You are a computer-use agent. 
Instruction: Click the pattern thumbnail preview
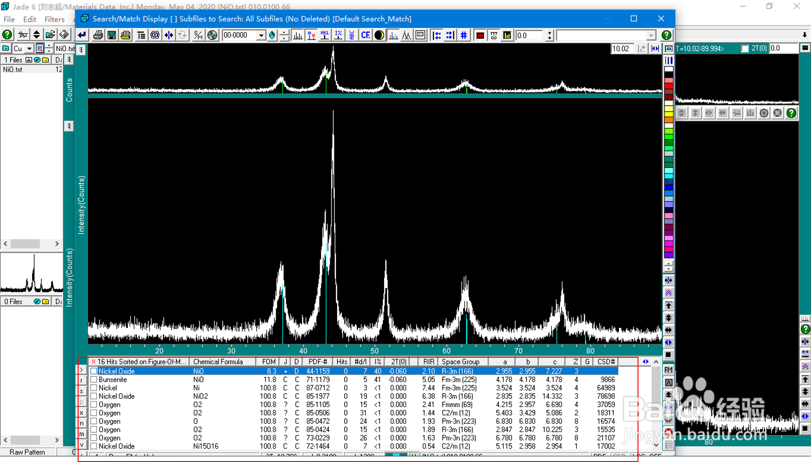click(32, 273)
